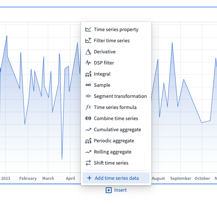
Task: Click the February axis label
Action: pos(28,178)
